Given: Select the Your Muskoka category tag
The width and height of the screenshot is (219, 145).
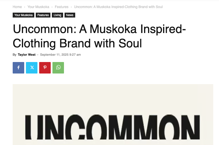Looking at the screenshot, I should coord(23,15).
